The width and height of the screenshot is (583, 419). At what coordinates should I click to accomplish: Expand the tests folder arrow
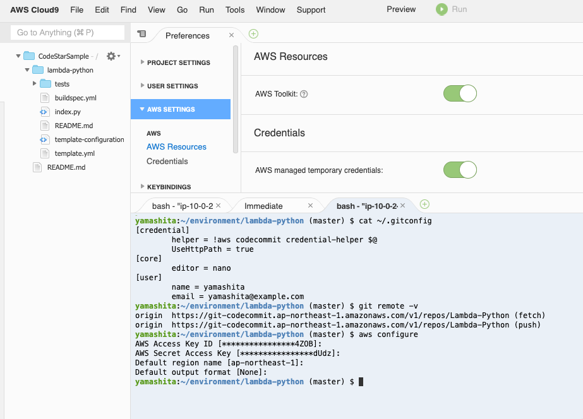coord(35,83)
